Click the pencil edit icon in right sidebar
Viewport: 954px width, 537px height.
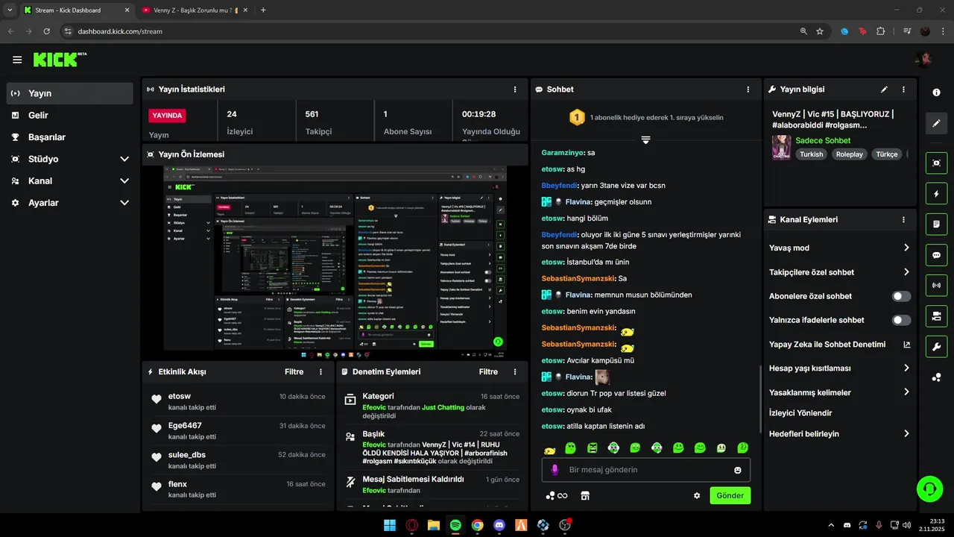tap(936, 123)
